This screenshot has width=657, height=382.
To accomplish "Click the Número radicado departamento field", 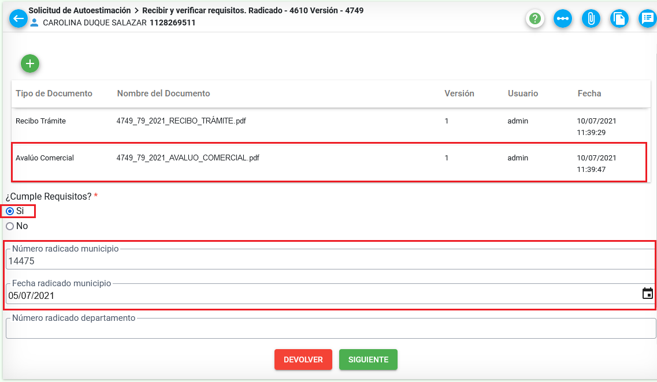I will 331,328.
